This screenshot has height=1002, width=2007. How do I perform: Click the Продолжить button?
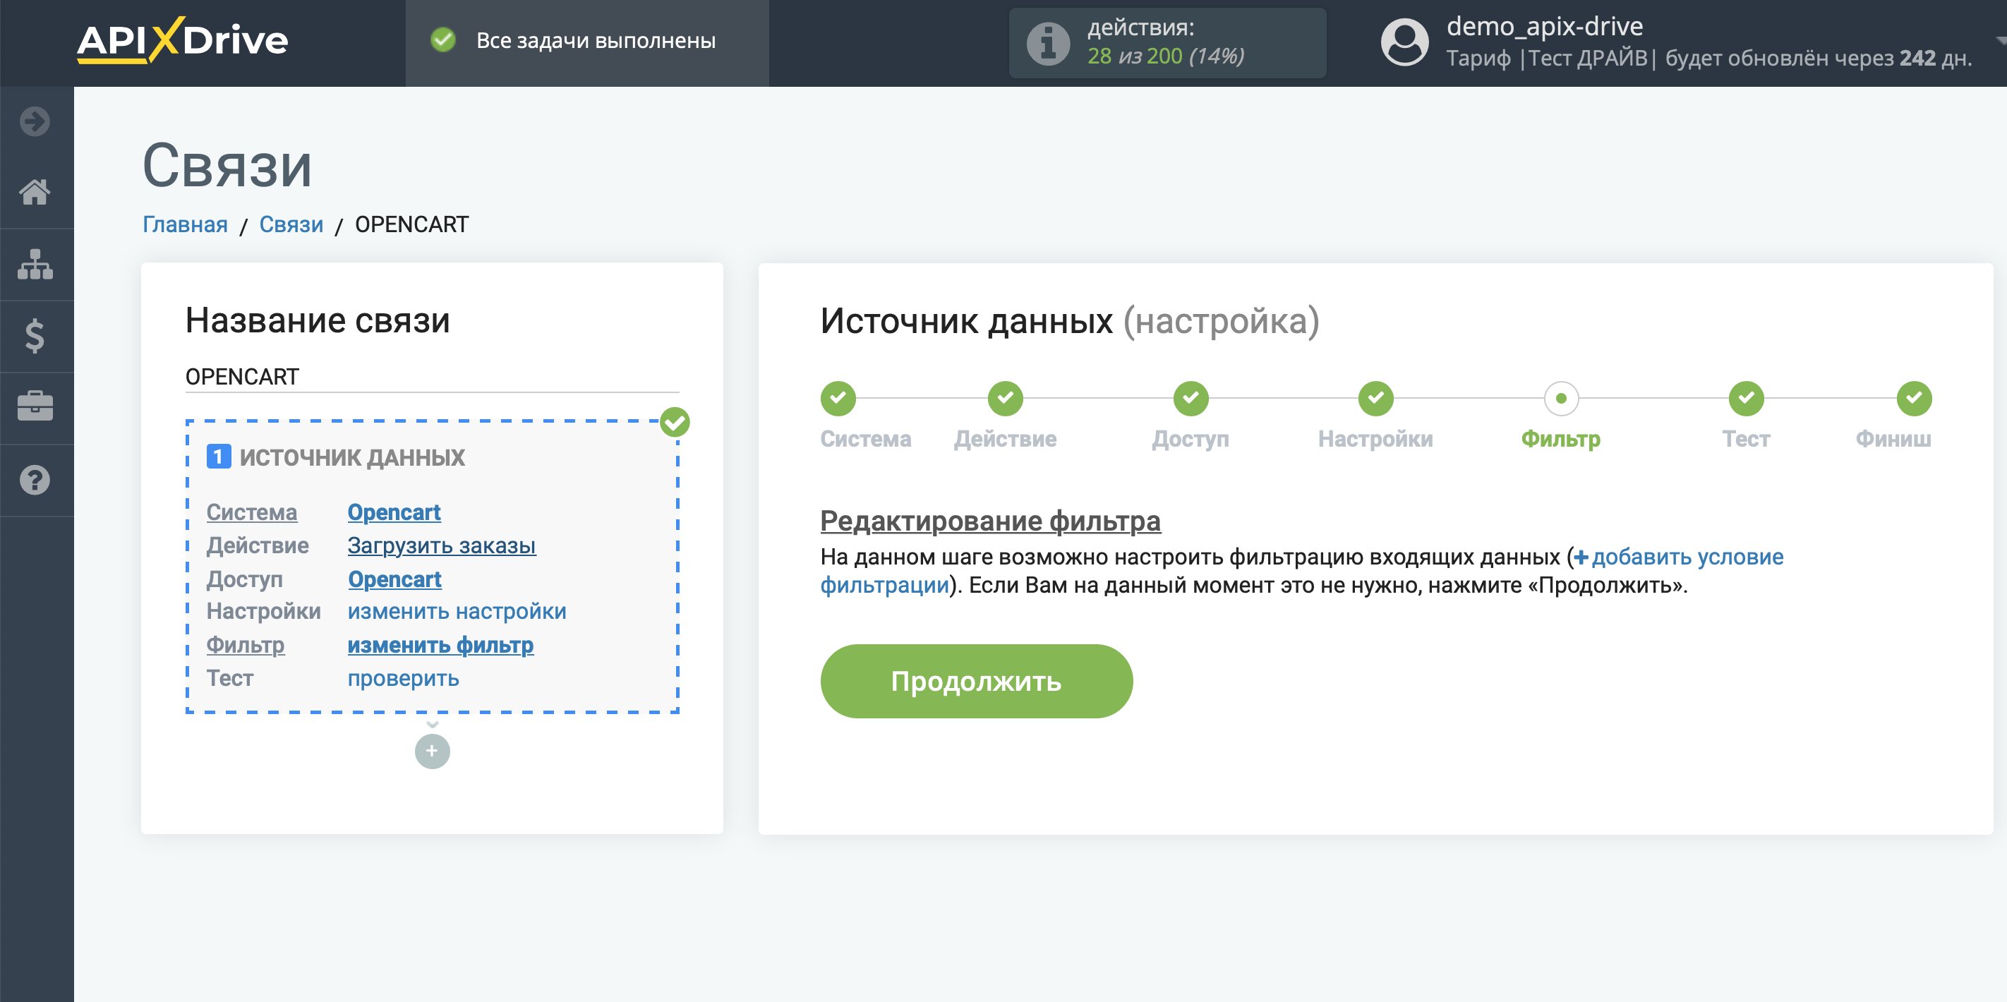(976, 682)
